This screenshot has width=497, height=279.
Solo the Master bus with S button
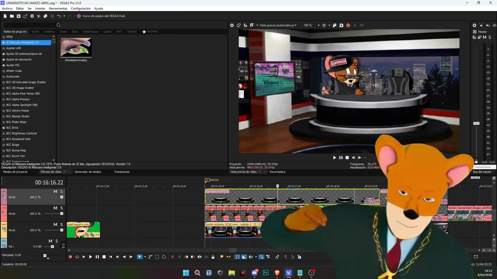pyautogui.click(x=490, y=38)
